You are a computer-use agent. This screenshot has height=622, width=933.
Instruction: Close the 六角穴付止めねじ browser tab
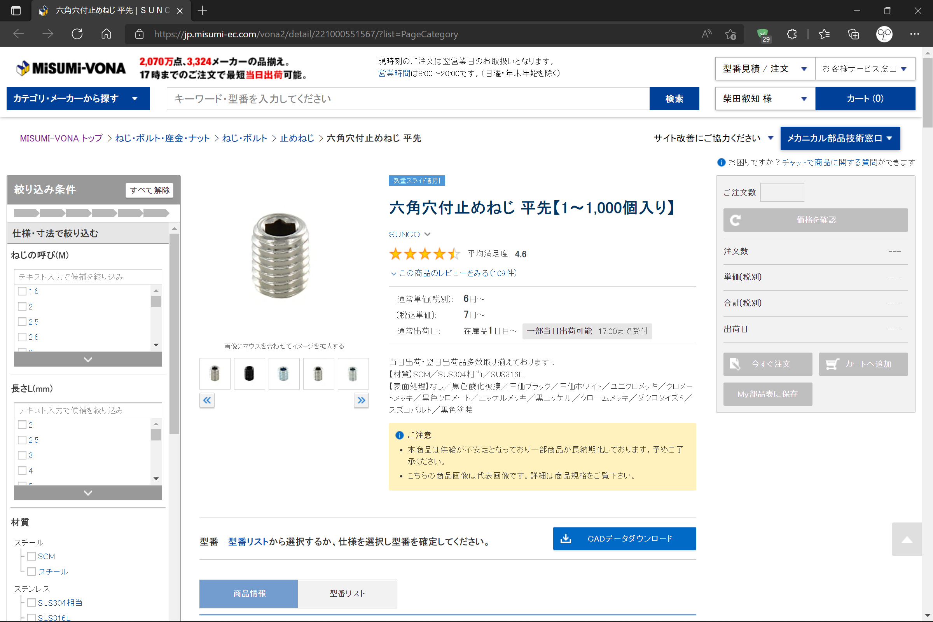(180, 11)
